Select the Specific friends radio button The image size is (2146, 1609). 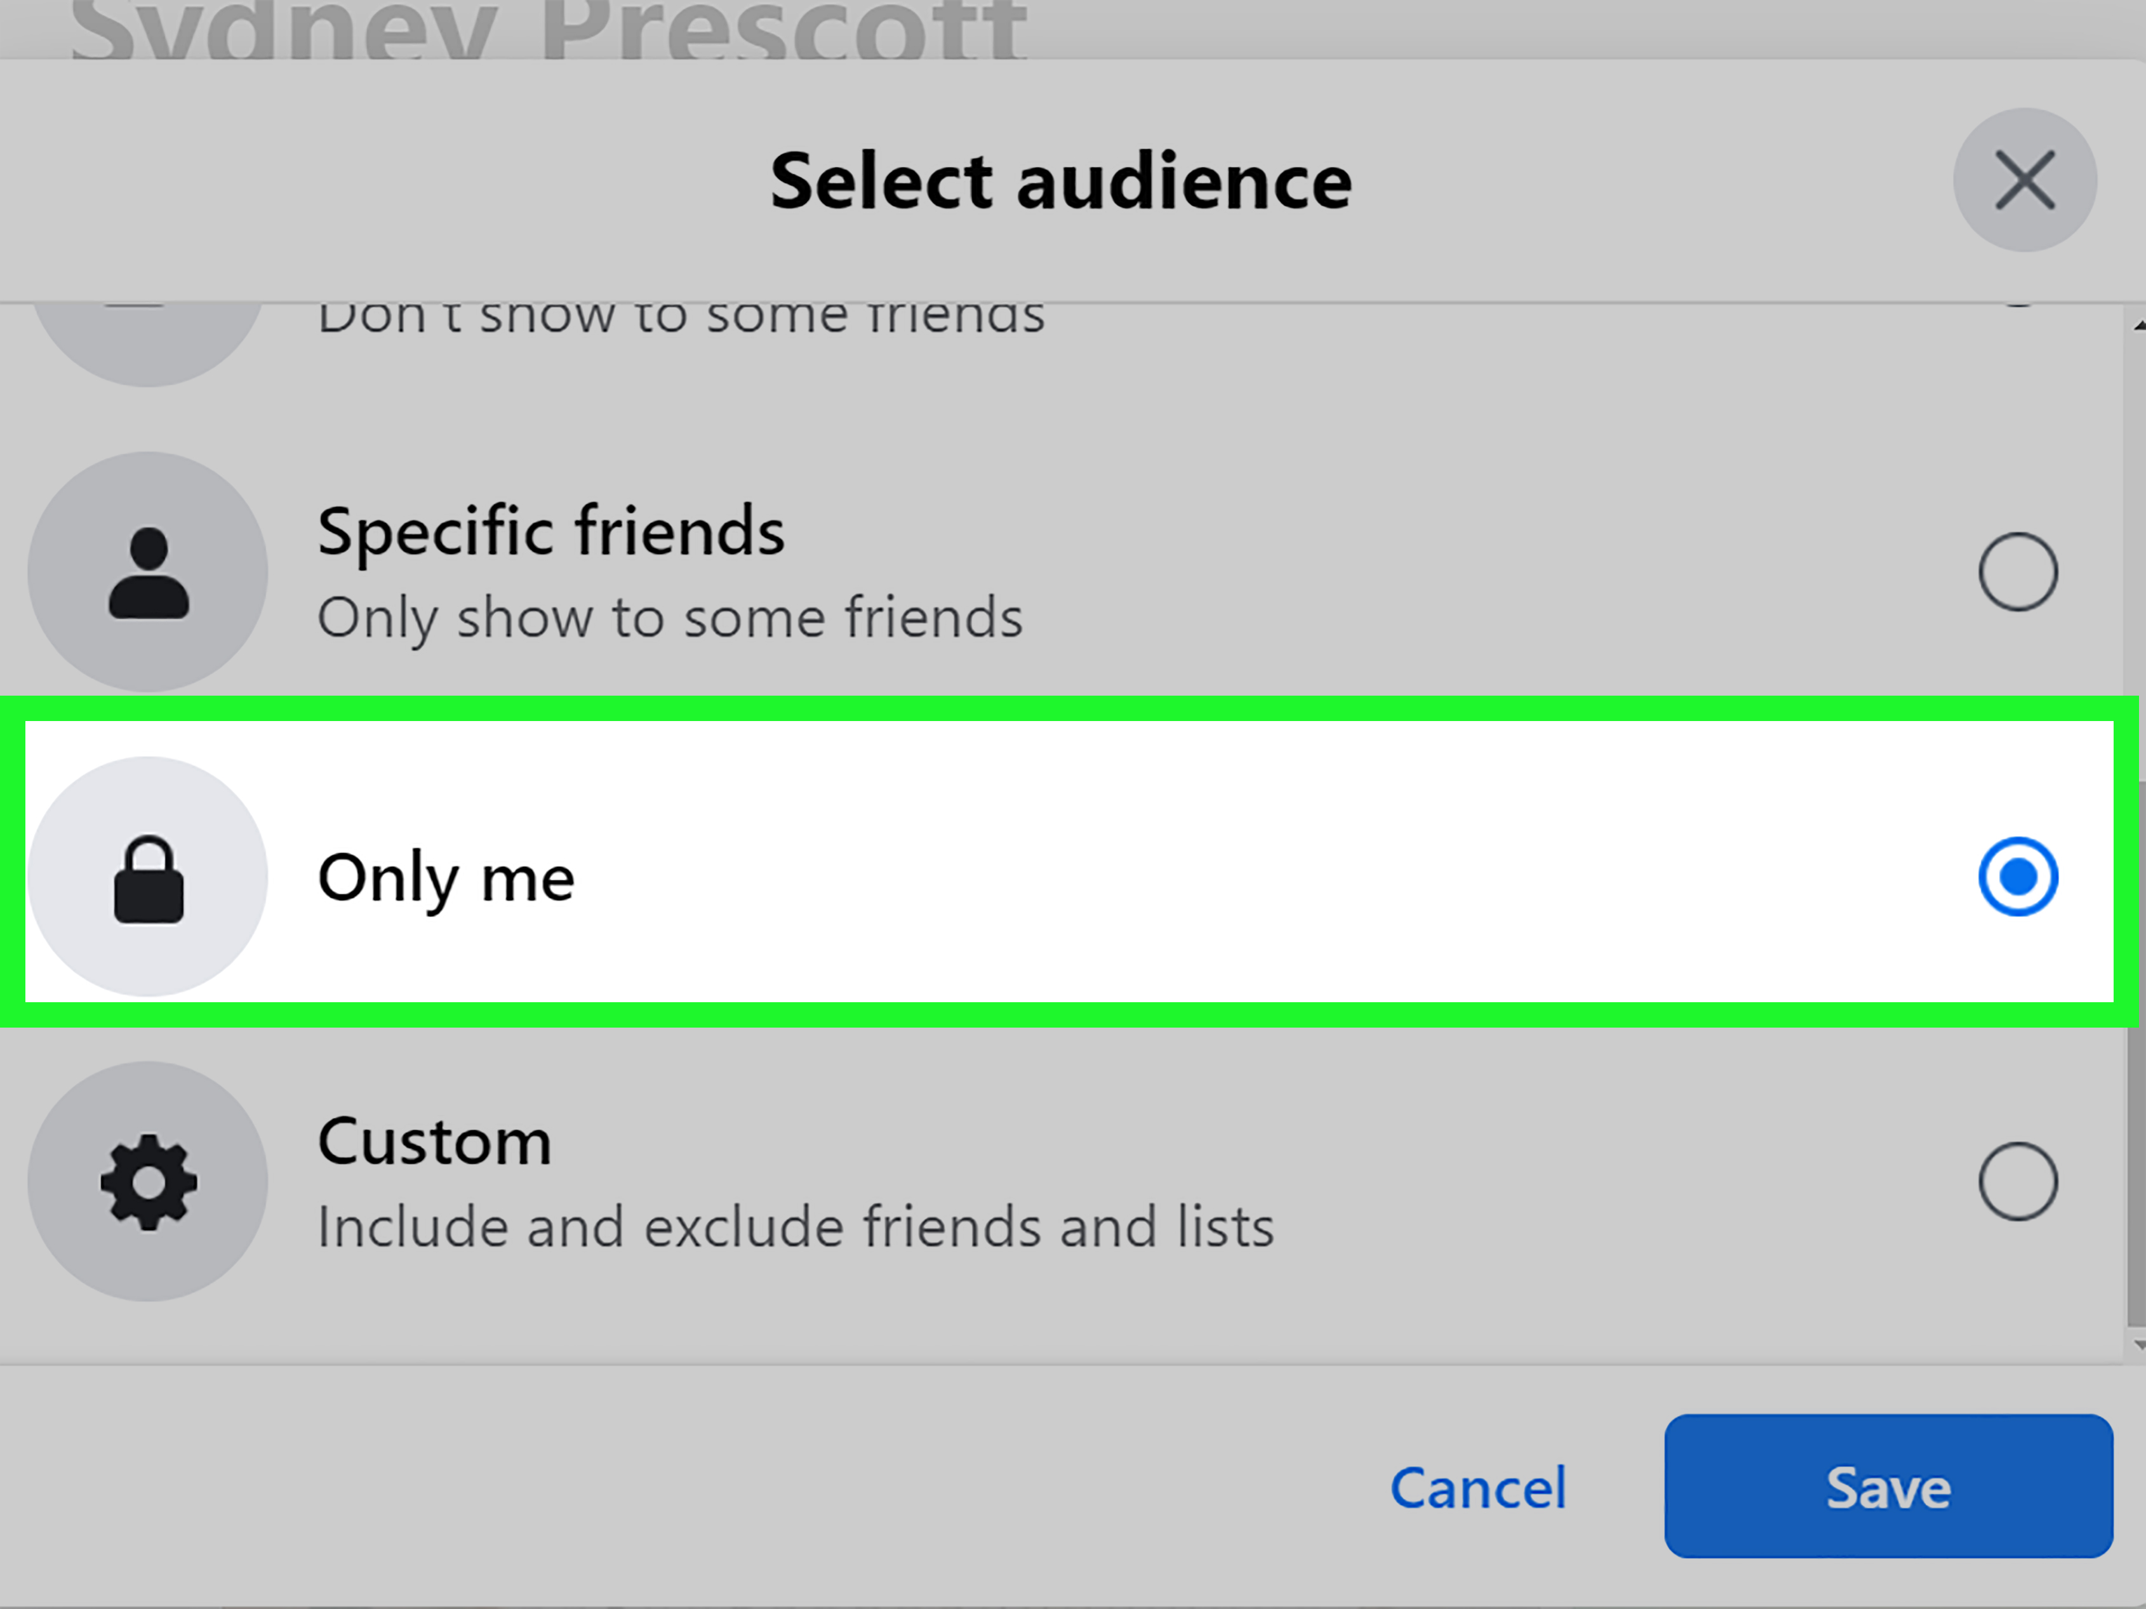point(2018,571)
